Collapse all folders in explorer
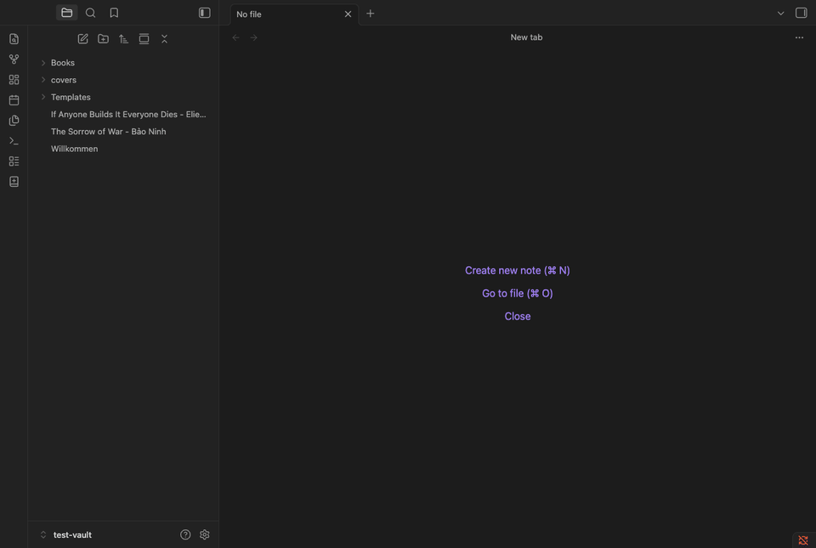Image resolution: width=816 pixels, height=548 pixels. coord(164,39)
